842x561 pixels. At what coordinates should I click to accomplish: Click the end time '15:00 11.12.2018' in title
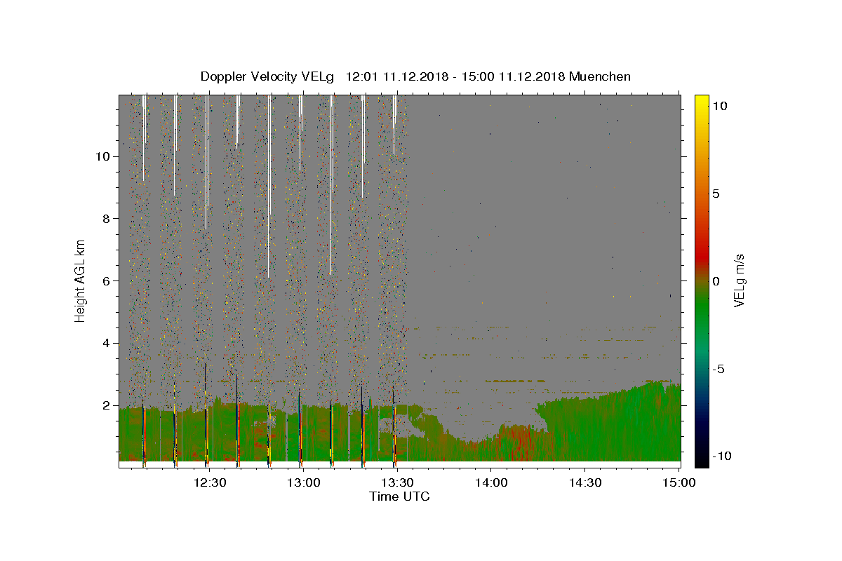pyautogui.click(x=513, y=76)
